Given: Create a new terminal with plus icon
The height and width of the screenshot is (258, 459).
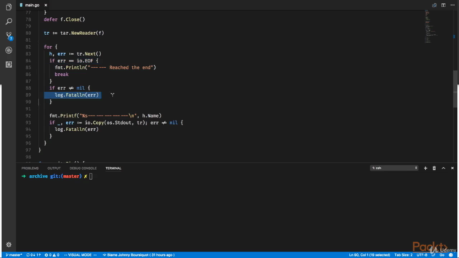Looking at the screenshot, I should click(425, 168).
